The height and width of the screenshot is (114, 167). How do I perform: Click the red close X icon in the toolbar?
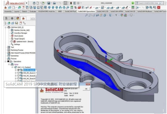(x=159, y=7)
